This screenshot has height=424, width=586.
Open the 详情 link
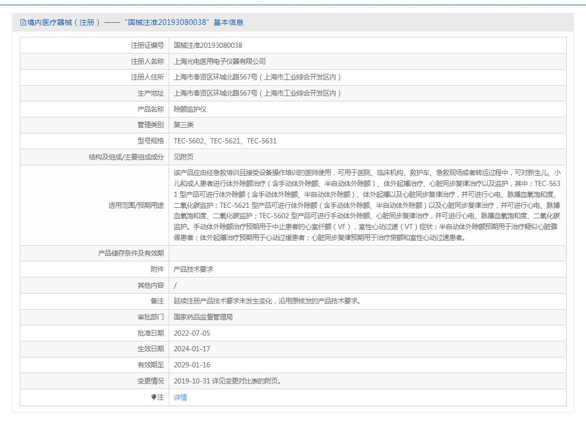180,398
